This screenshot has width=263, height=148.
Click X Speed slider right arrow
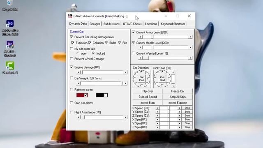point(180,108)
